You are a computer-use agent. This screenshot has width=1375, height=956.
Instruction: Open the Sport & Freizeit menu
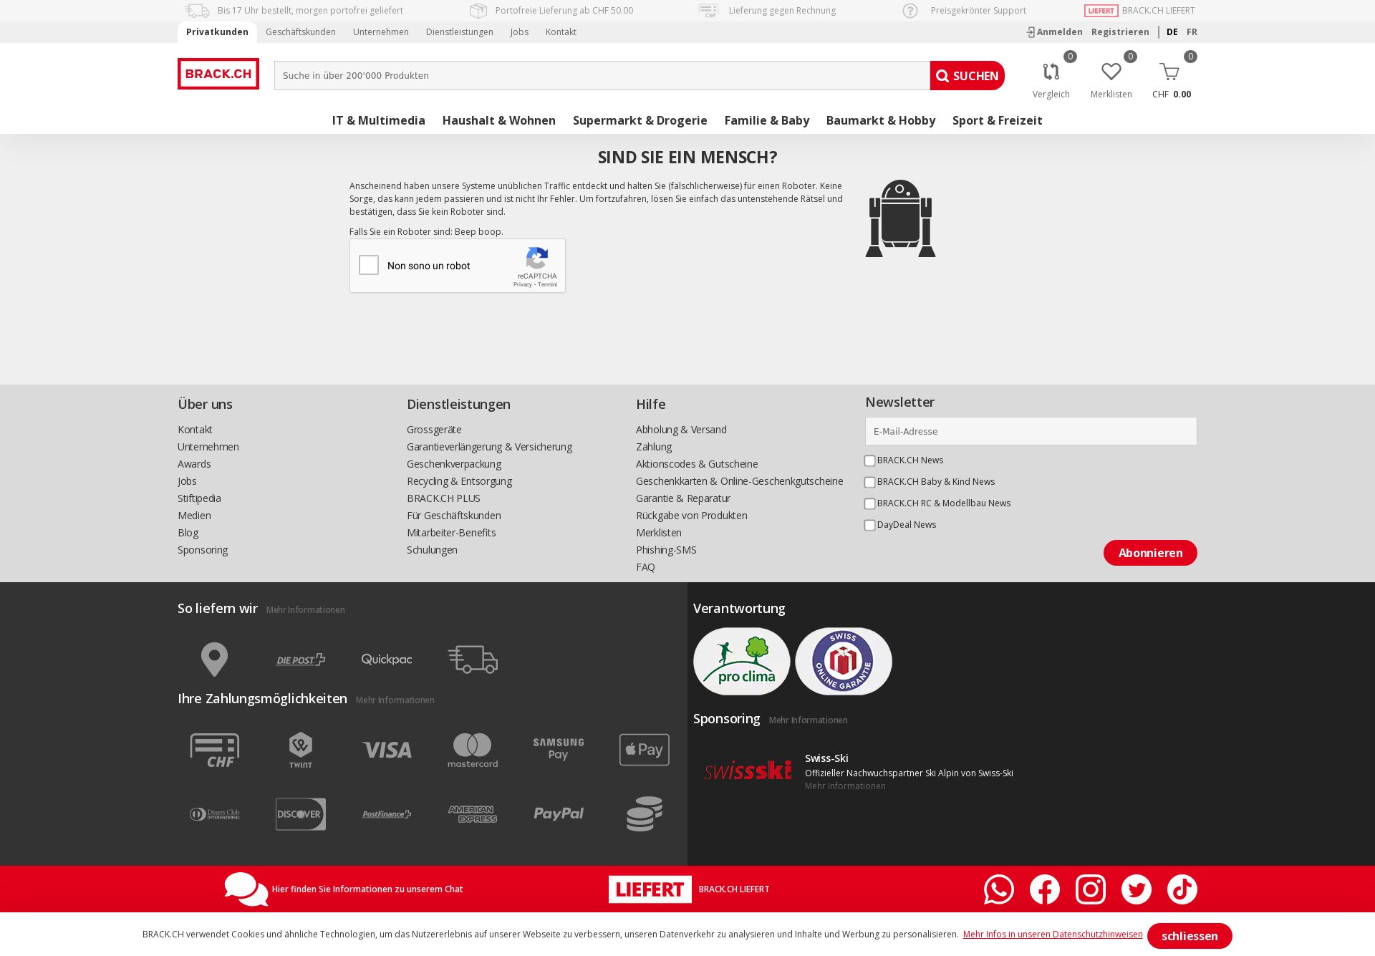click(998, 120)
